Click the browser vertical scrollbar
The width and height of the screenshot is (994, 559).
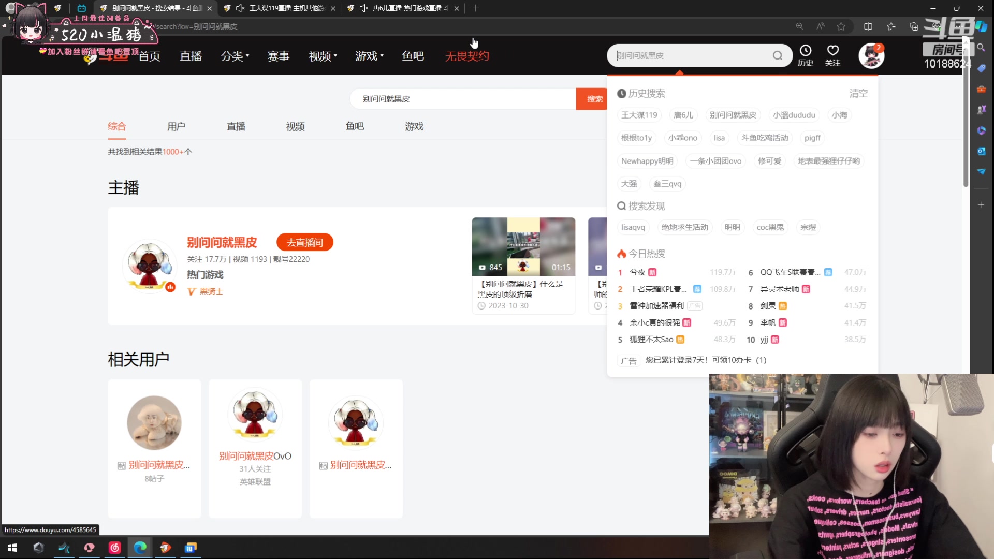tap(966, 114)
